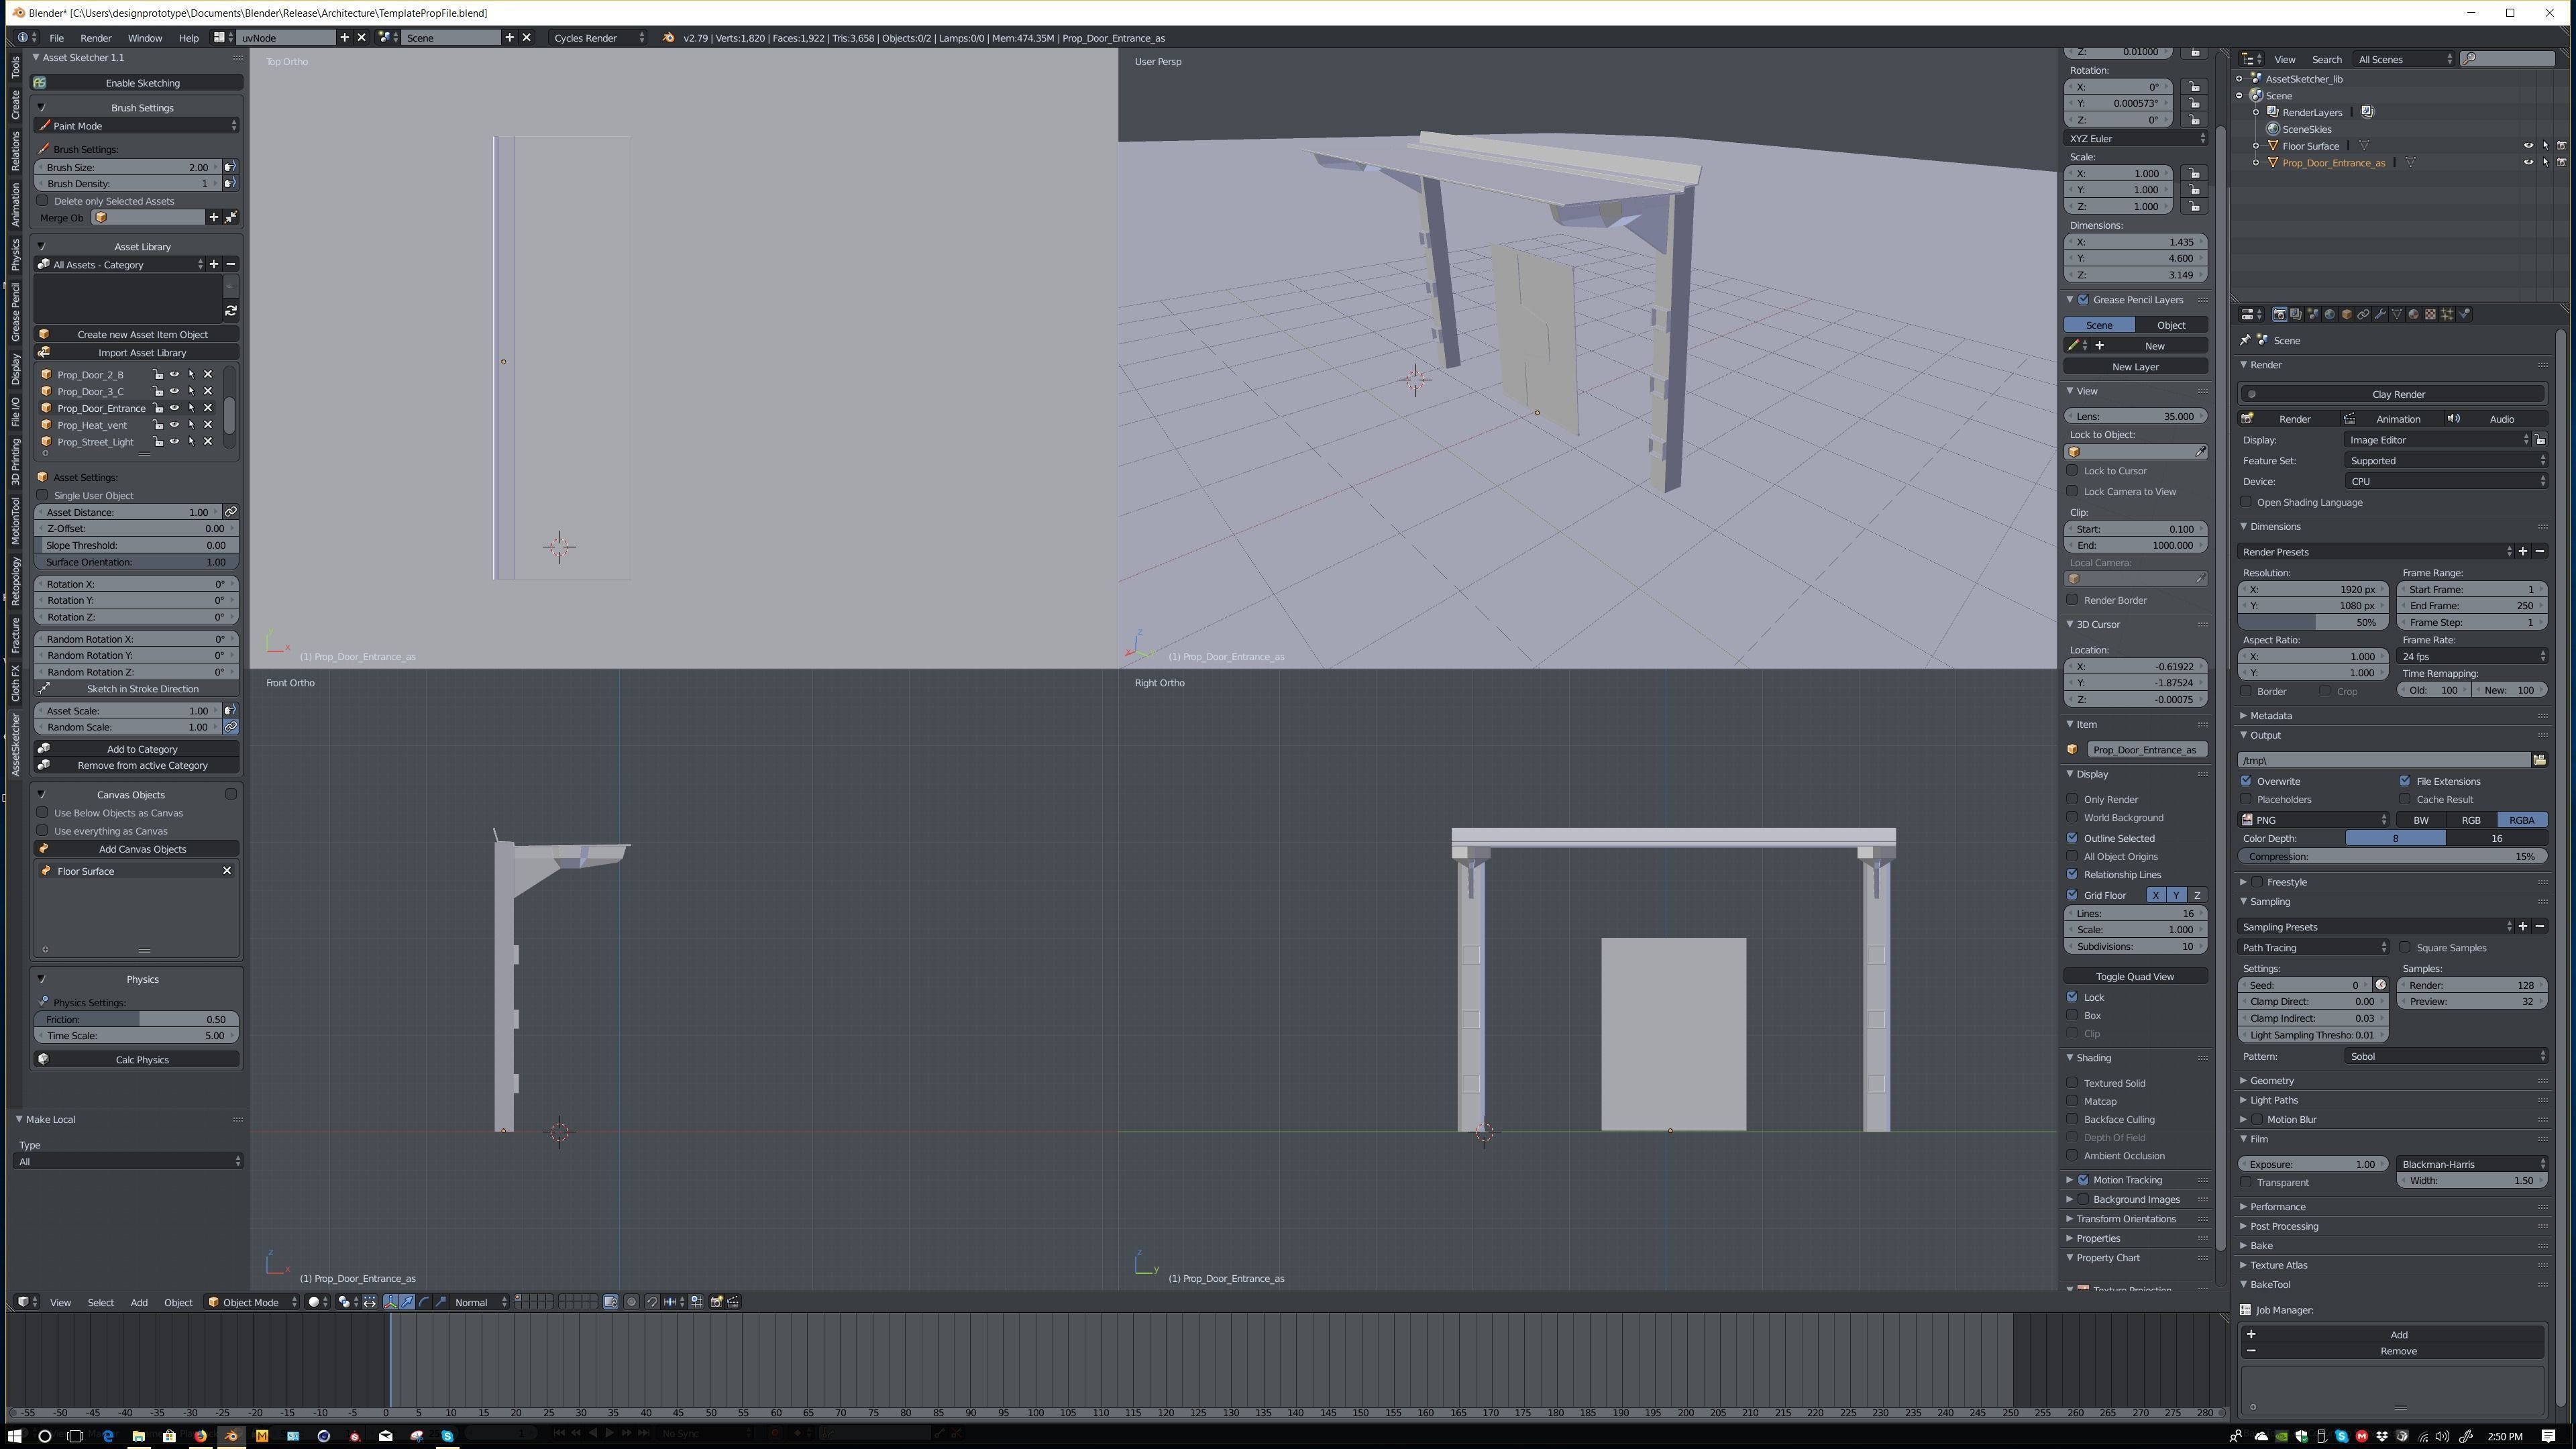This screenshot has width=2576, height=1449.
Task: Select the translate manipulator arrow icon
Action: 407,1302
